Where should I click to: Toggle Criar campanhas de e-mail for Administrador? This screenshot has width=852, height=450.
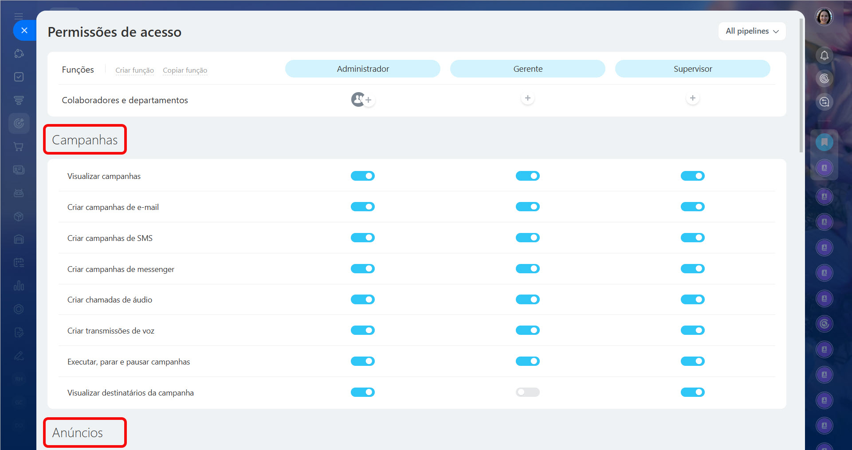click(363, 206)
